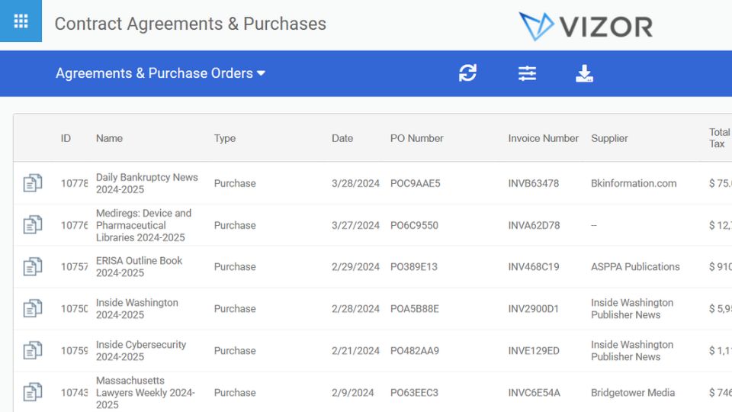Click Purchase type in the ERISA row
Image resolution: width=732 pixels, height=412 pixels.
click(x=235, y=267)
